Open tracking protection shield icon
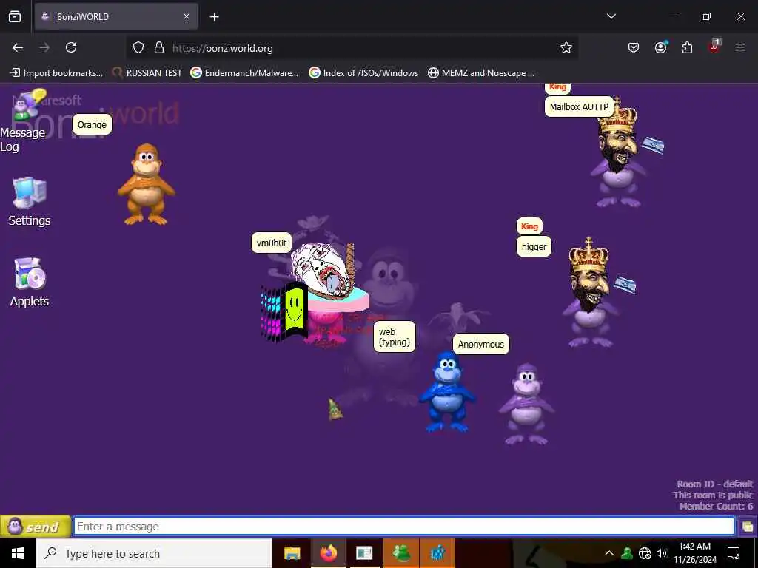758x568 pixels. coord(138,48)
